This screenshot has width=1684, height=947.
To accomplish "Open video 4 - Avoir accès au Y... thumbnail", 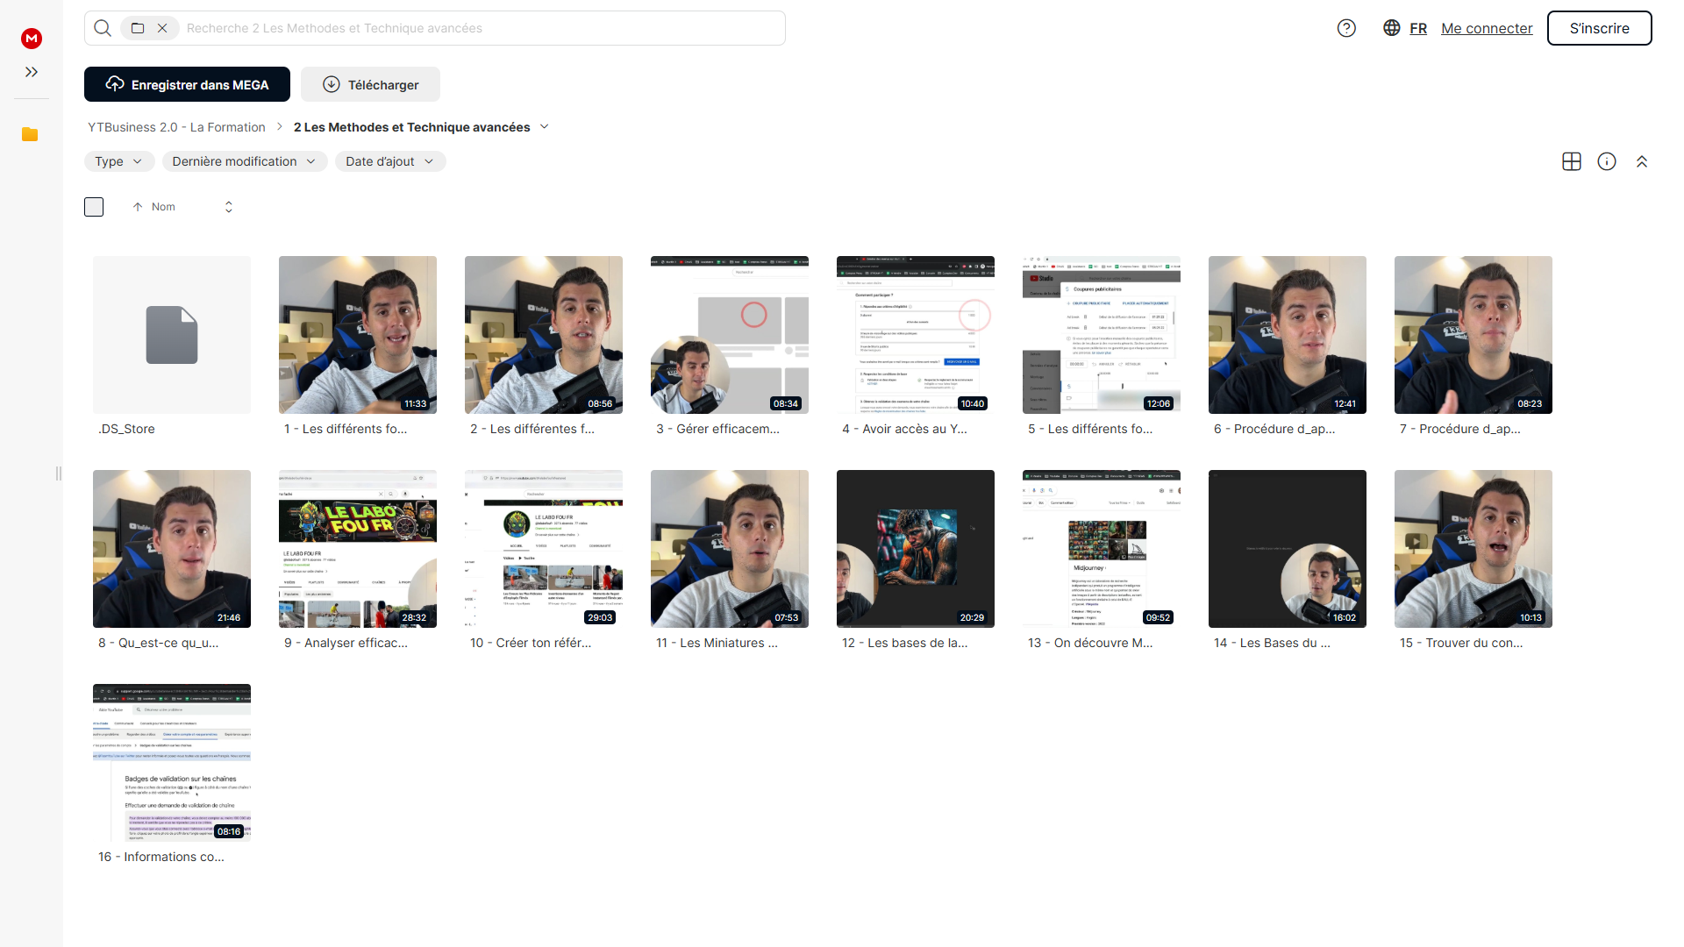I will click(x=916, y=335).
